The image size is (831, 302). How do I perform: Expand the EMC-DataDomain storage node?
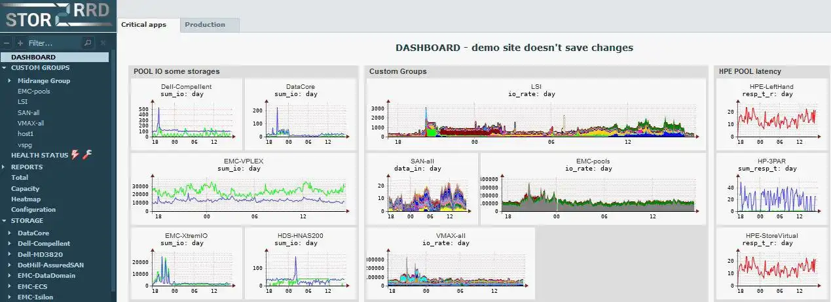[10, 276]
